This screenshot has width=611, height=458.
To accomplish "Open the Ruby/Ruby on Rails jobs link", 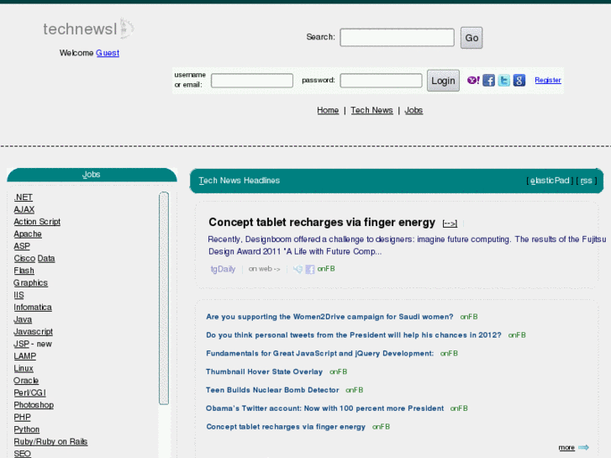I will pos(50,442).
